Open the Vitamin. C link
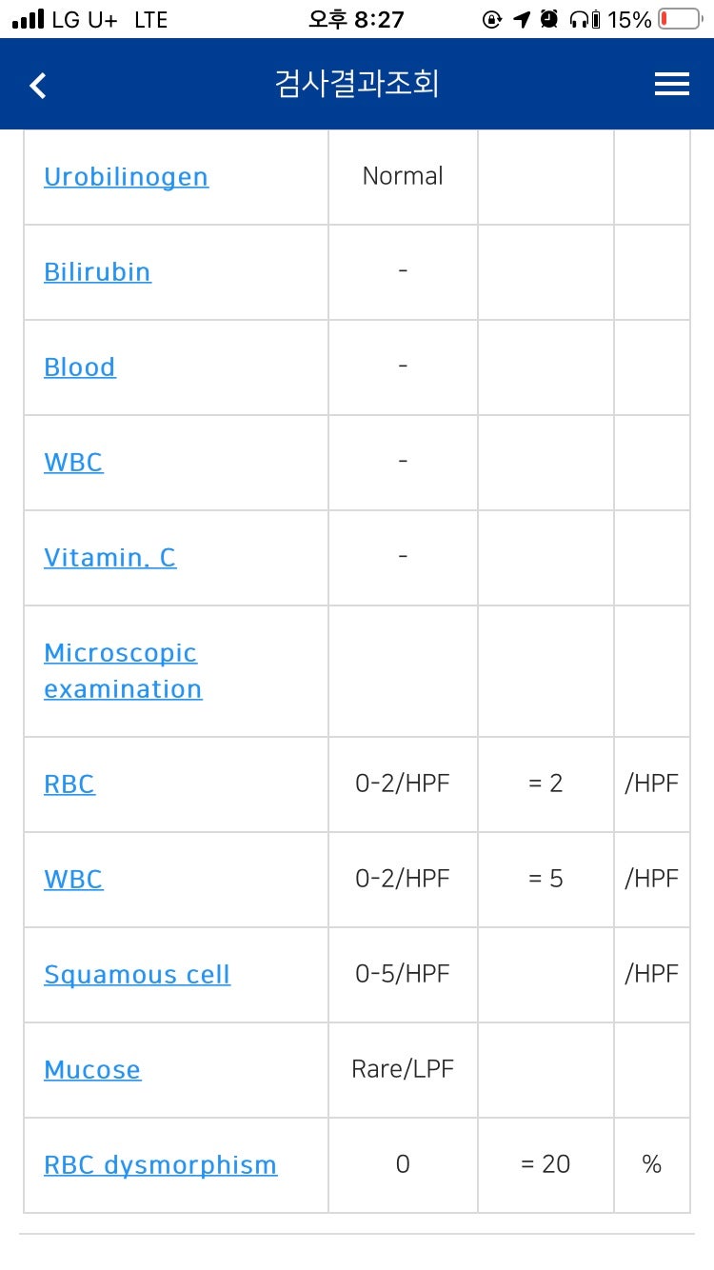 109,558
